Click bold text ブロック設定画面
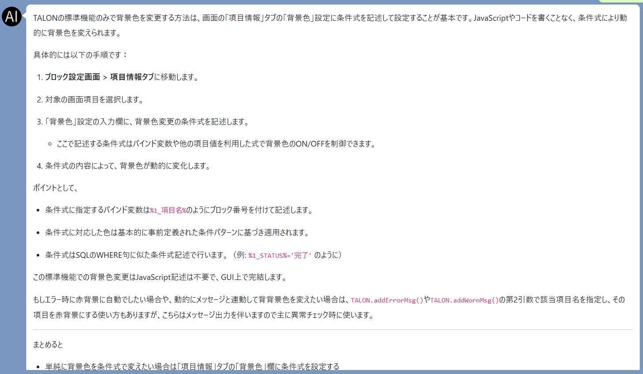The height and width of the screenshot is (374, 643). click(72, 77)
